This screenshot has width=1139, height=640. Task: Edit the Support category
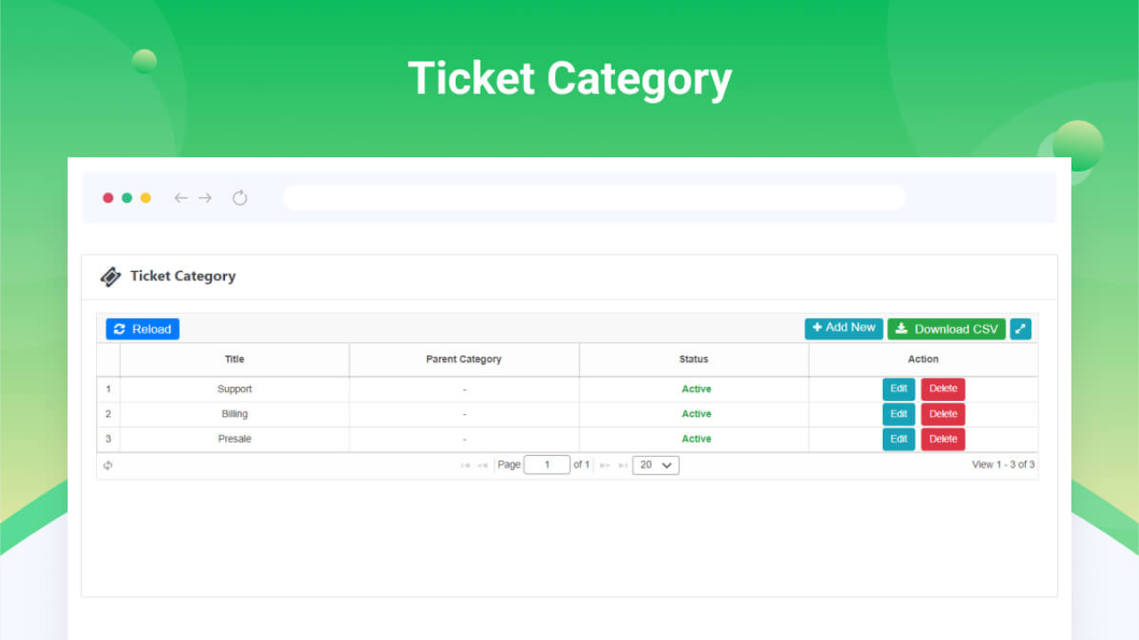899,389
